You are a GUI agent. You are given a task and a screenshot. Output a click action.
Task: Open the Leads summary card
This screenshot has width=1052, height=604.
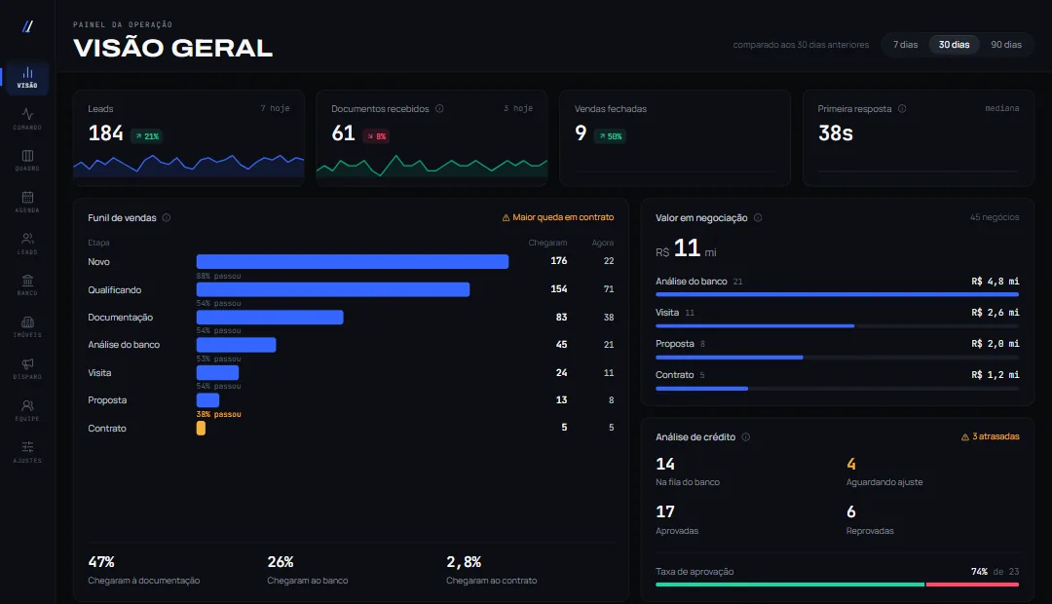pyautogui.click(x=189, y=138)
